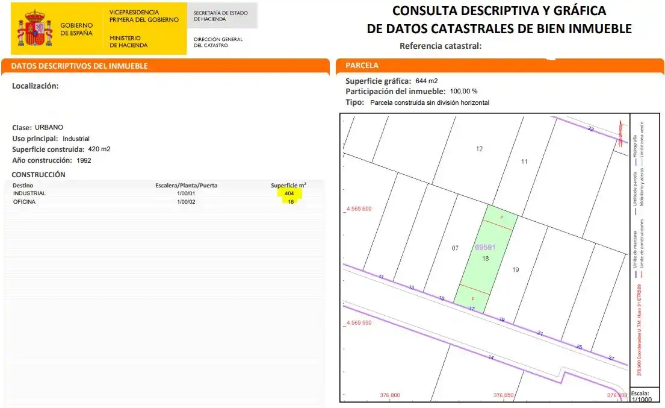Click the 'MINISTERIO DE HACIENDA' label
Viewport: 665px width, 408px height.
(x=129, y=42)
